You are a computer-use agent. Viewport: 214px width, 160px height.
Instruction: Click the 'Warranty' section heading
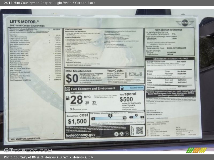pos(107,43)
